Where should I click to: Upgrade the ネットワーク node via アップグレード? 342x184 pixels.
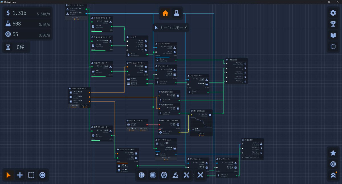point(76,18)
